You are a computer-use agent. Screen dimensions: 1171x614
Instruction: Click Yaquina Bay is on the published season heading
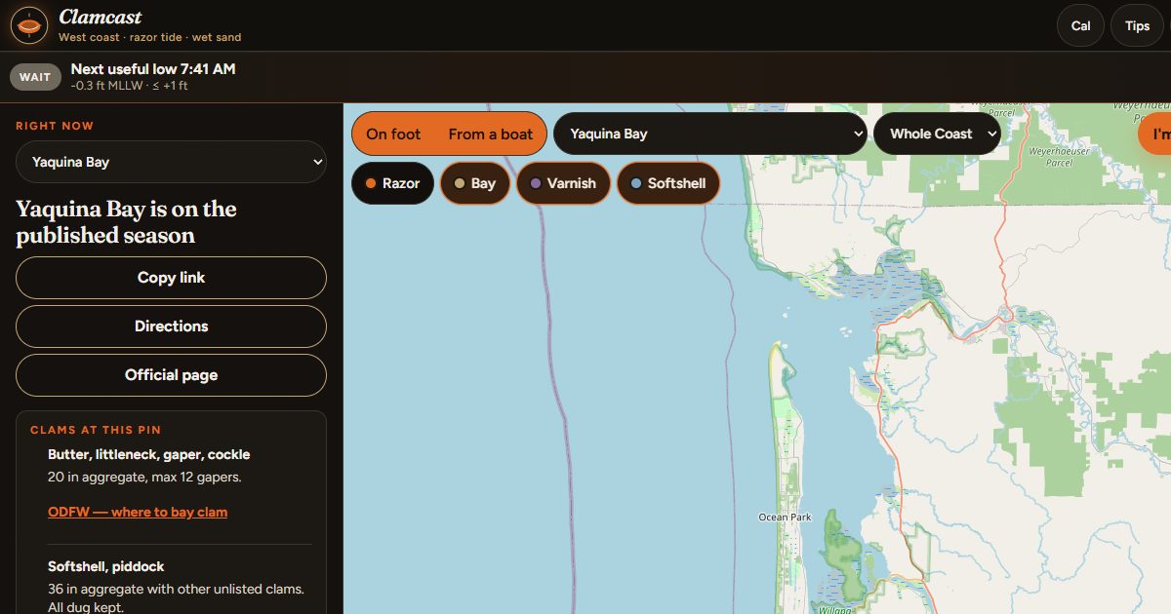[x=126, y=222]
